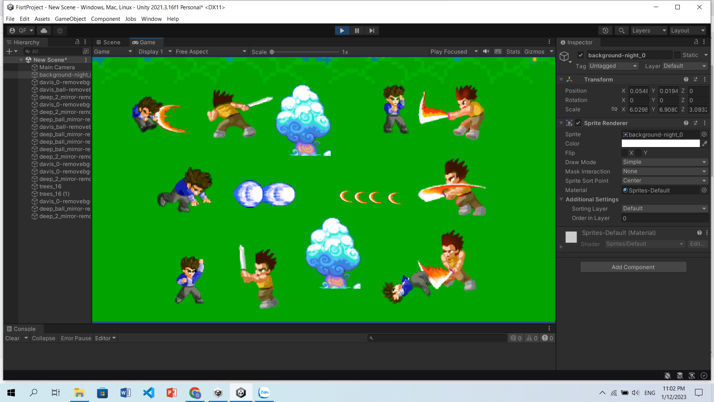Click the white Color swatch in Sprite Renderer
The height and width of the screenshot is (402, 714).
(660, 143)
